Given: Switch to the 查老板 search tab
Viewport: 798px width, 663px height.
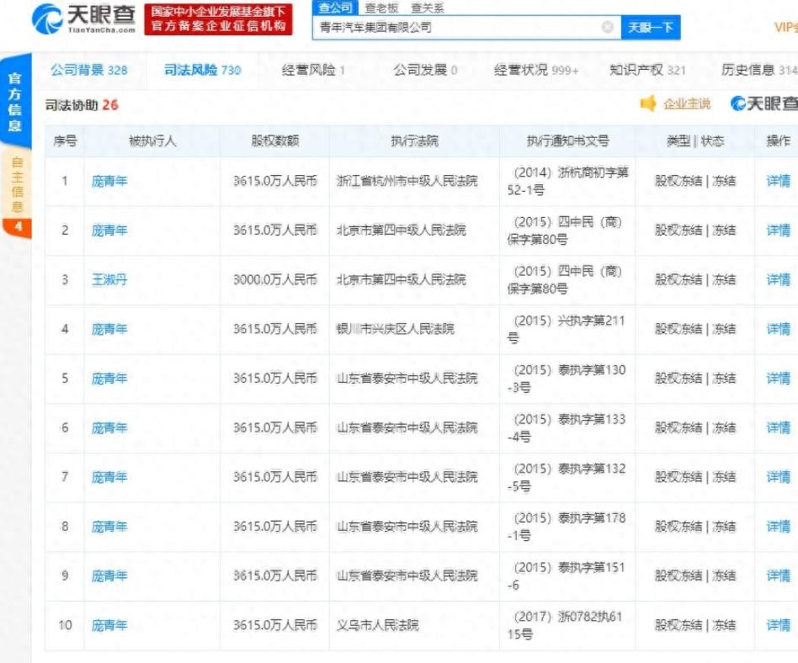Looking at the screenshot, I should pos(381,8).
